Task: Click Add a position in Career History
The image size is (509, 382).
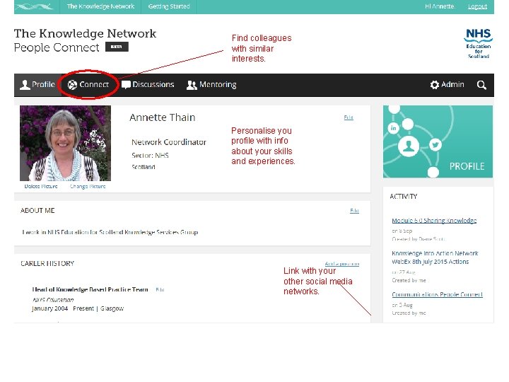Action: pyautogui.click(x=342, y=264)
